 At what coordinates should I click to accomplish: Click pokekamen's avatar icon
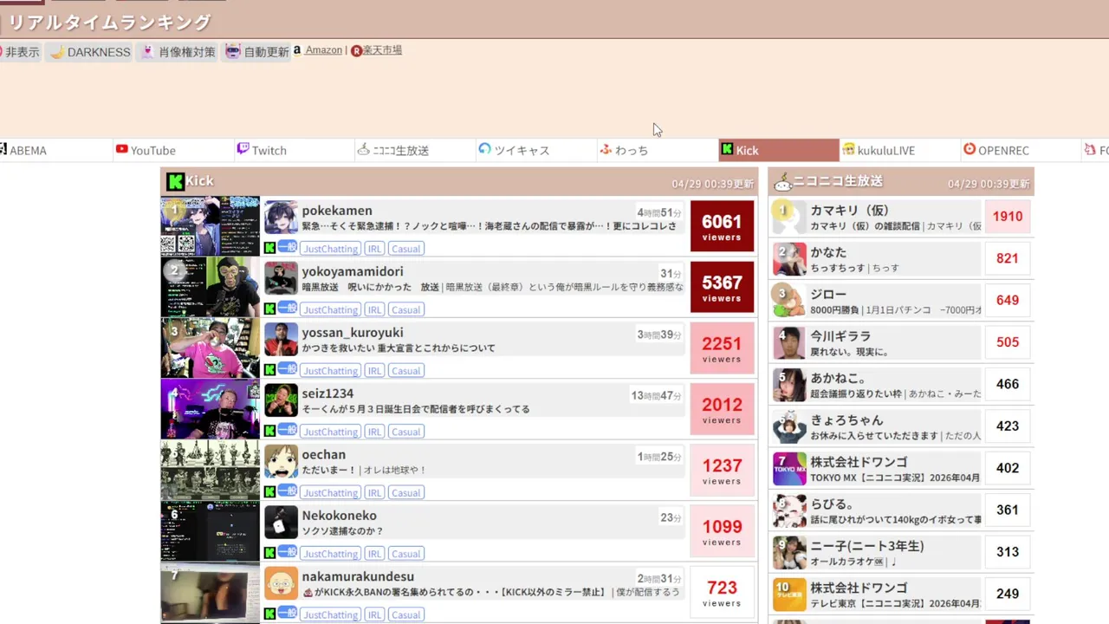click(x=281, y=218)
